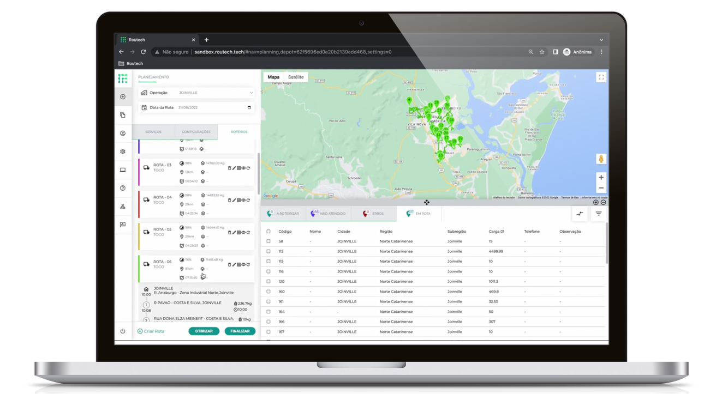Screen dimensions: 722x394
Task: Open the filter icon above the table
Action: point(599,214)
